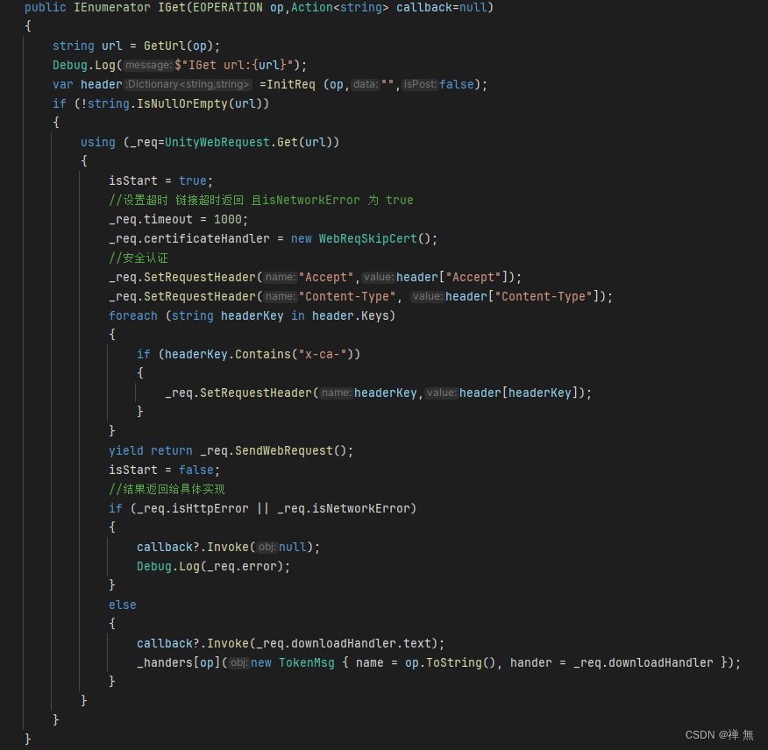
Task: Click the Action<string> callback parameter type
Action: point(340,7)
